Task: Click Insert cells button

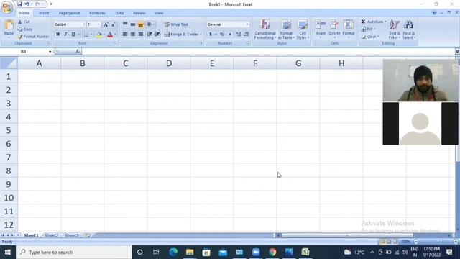Action: pyautogui.click(x=321, y=29)
